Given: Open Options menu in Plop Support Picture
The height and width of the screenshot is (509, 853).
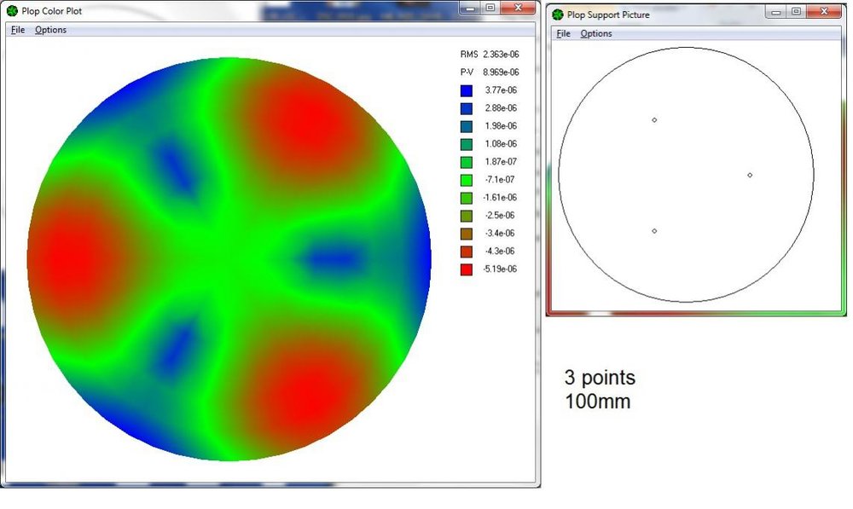Looking at the screenshot, I should pos(596,34).
